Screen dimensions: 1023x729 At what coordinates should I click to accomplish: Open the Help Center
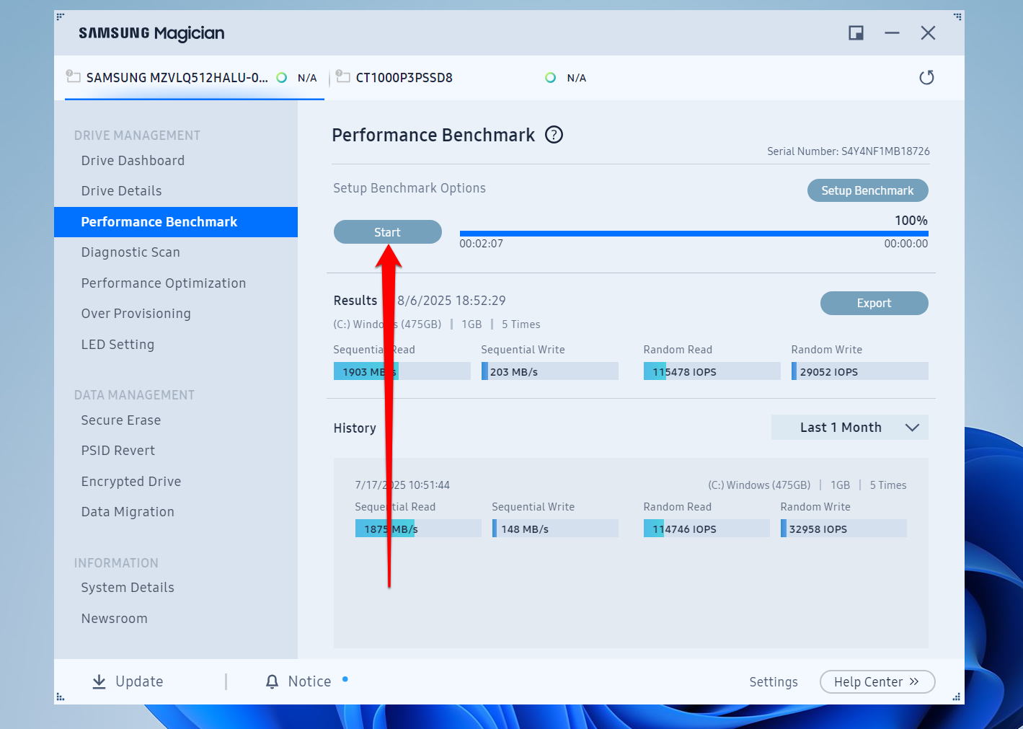tap(877, 682)
